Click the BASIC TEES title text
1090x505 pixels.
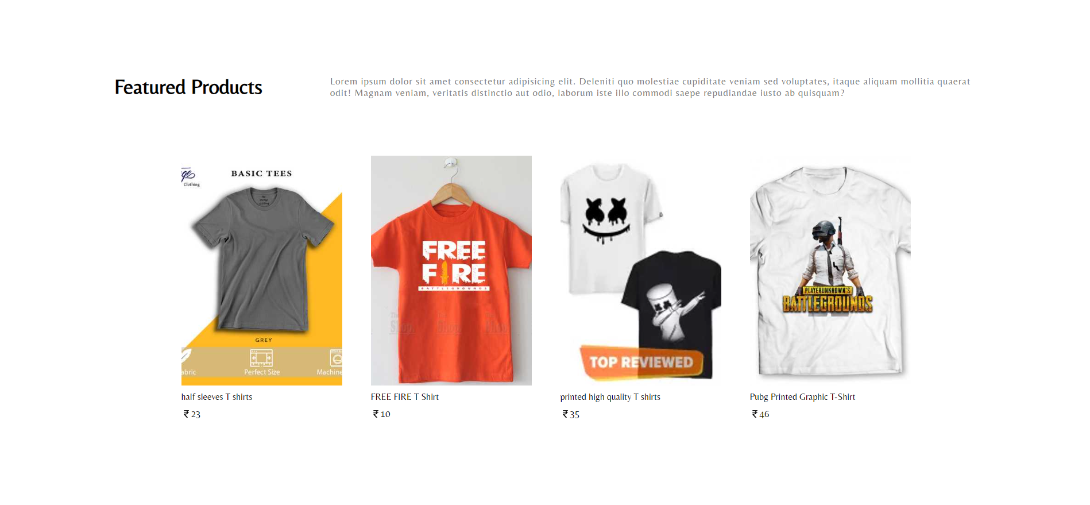click(261, 174)
